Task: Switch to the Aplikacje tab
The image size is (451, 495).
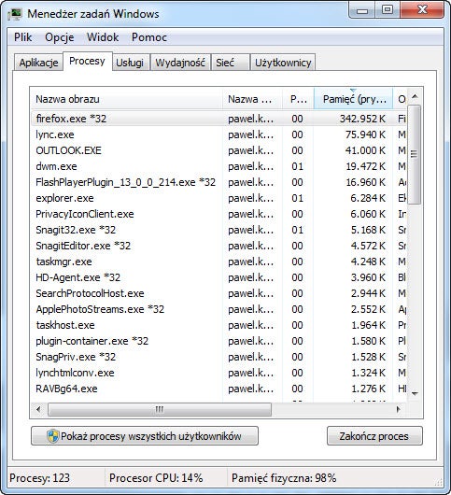Action: [x=38, y=63]
